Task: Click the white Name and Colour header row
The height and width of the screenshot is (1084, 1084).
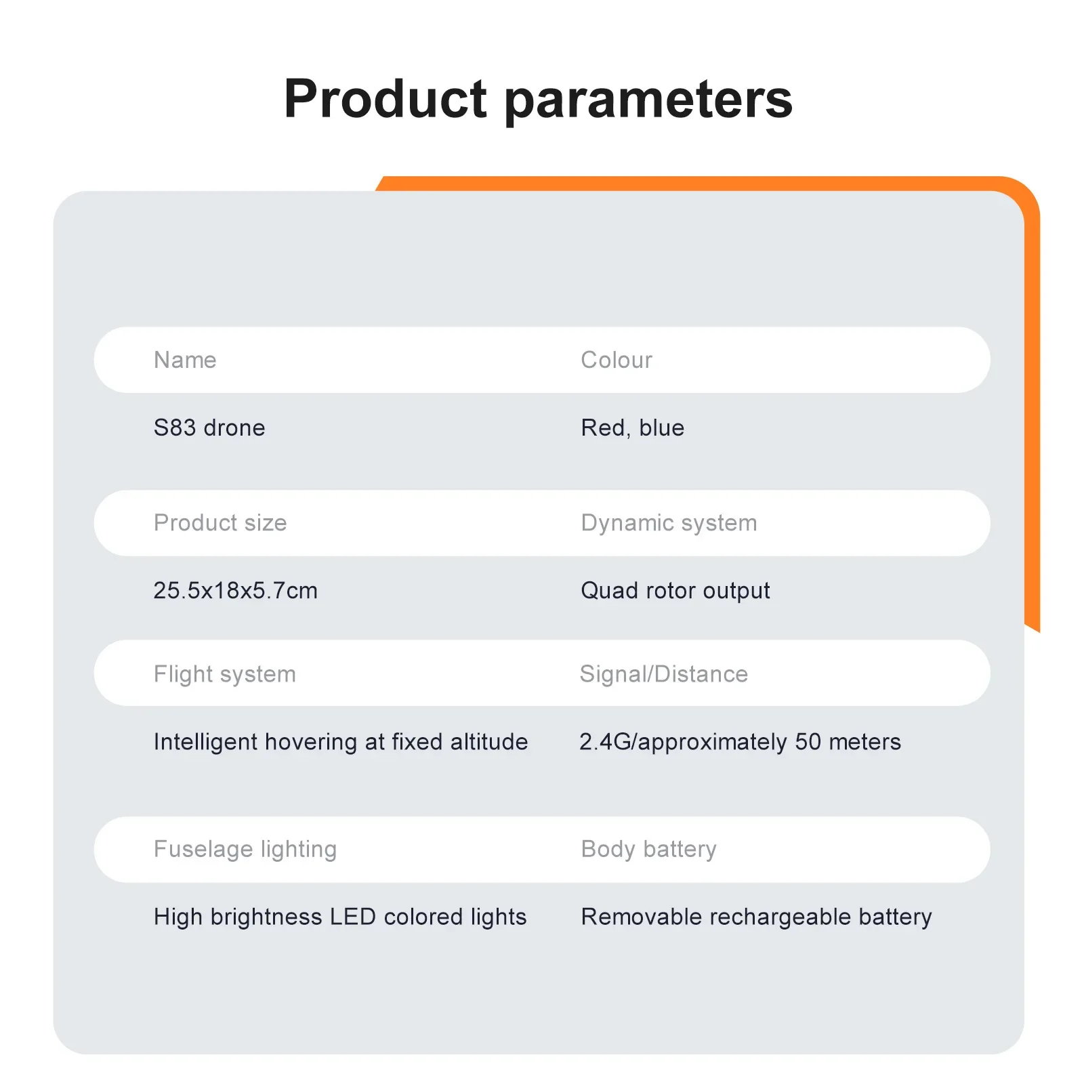Action: click(x=542, y=360)
